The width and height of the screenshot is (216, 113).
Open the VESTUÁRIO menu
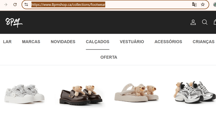[132, 42]
